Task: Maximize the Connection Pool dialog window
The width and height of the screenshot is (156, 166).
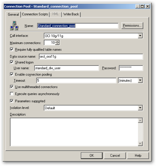Action: click(x=142, y=6)
